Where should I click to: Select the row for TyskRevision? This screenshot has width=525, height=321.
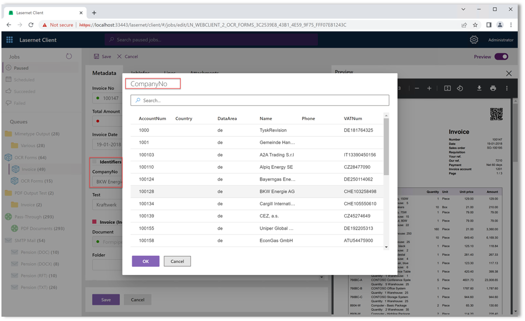tap(257, 130)
